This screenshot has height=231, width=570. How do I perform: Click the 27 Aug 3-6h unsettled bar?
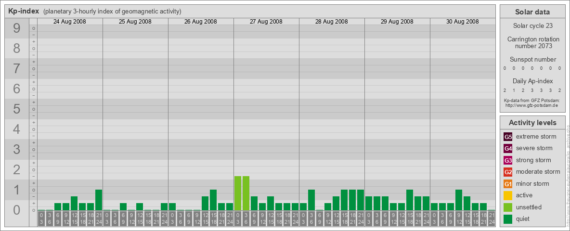click(246, 193)
